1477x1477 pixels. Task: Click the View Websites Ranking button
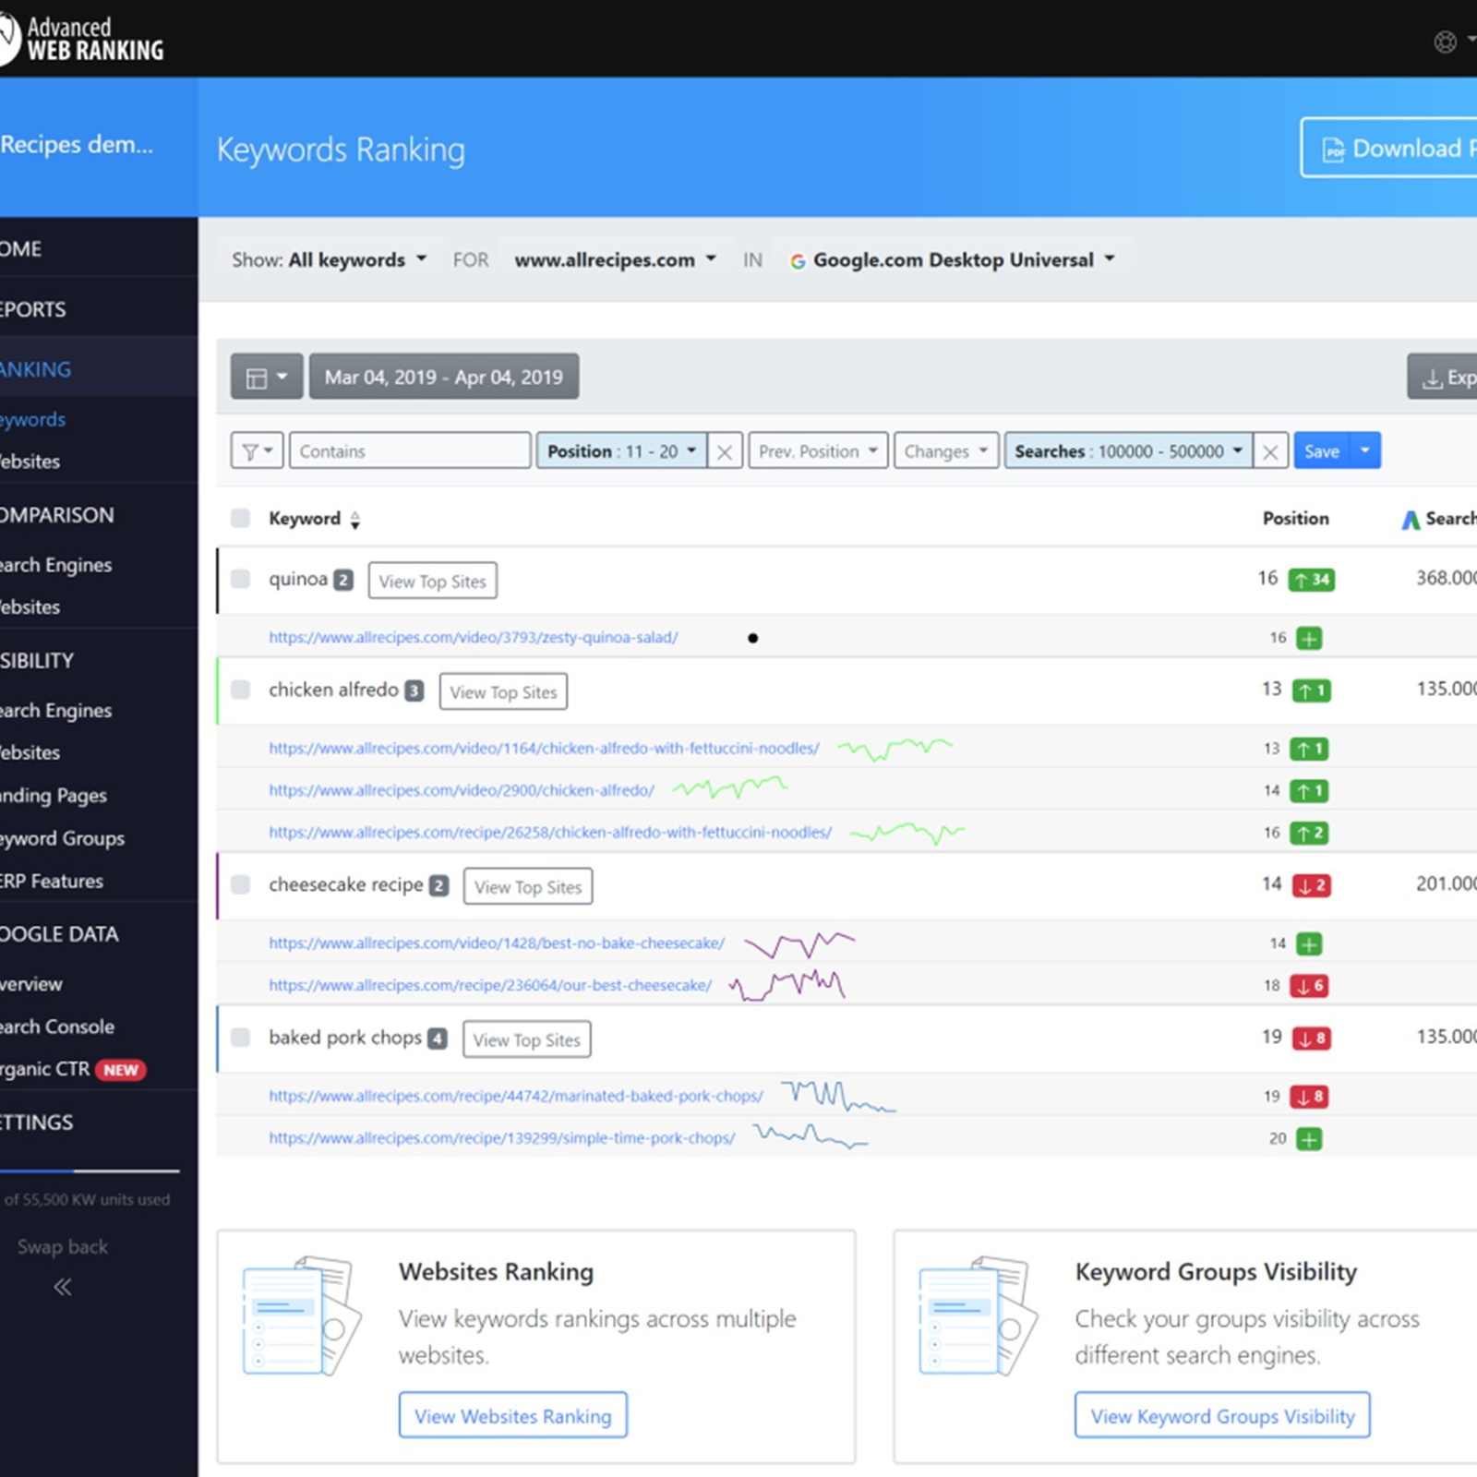(512, 1415)
